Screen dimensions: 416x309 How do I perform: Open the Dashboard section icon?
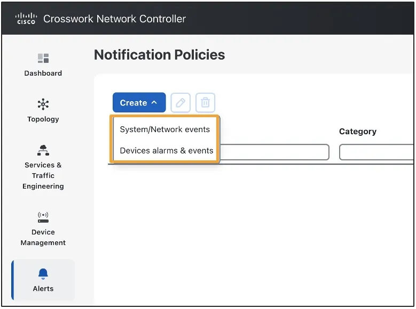(x=43, y=58)
